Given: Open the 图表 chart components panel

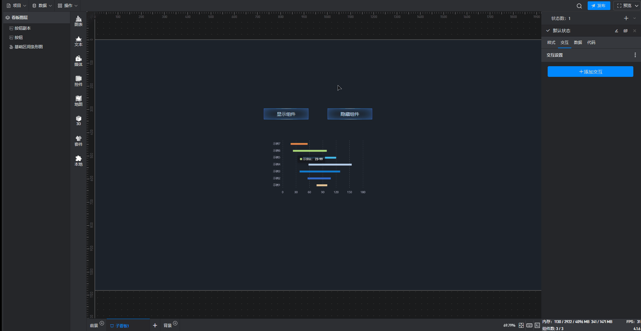Looking at the screenshot, I should [78, 21].
